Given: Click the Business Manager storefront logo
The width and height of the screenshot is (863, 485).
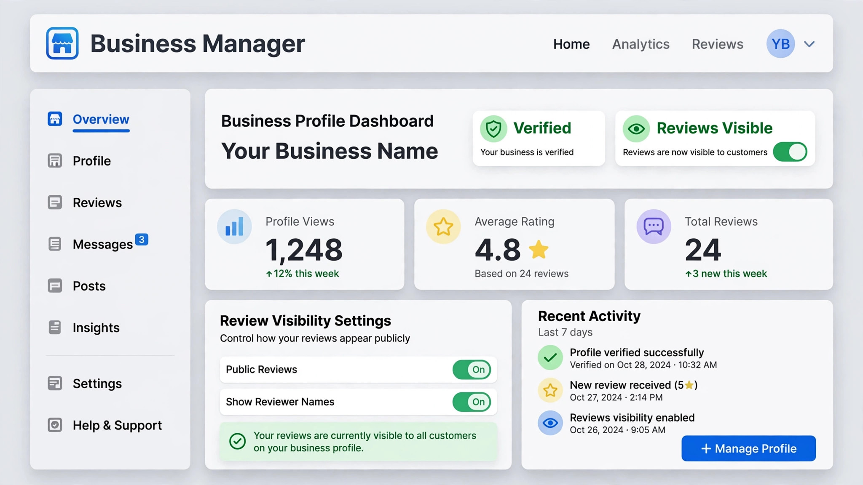Looking at the screenshot, I should click(x=62, y=43).
